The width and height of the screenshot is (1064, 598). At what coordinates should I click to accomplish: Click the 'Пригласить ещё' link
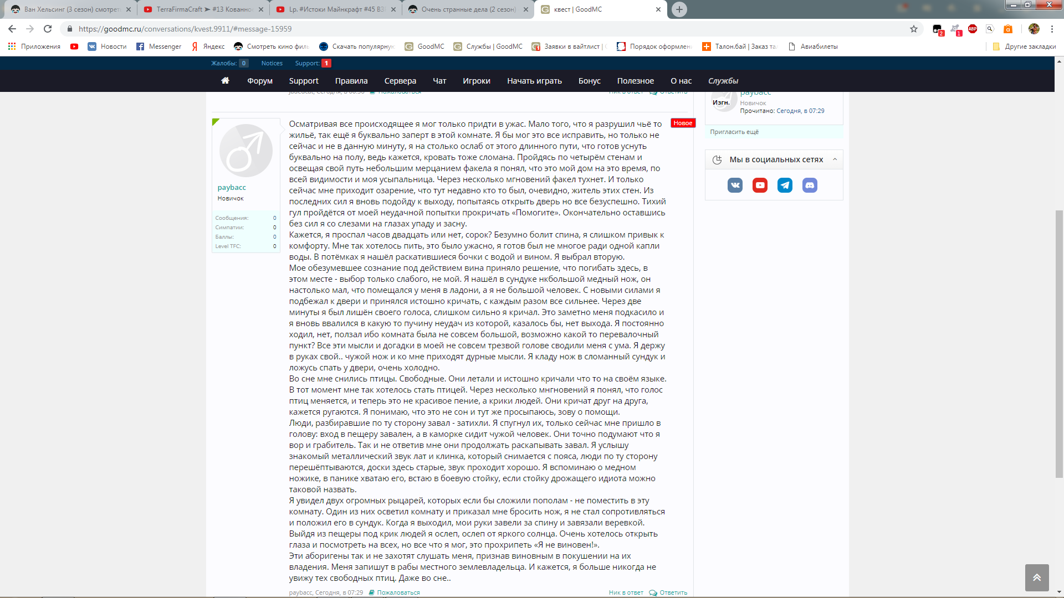(734, 132)
